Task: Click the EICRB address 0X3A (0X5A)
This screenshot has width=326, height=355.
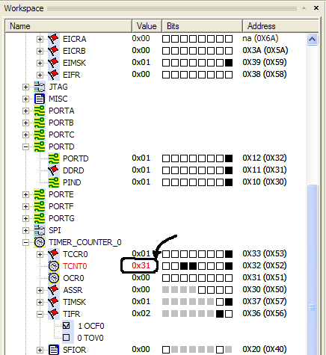Action: click(265, 50)
